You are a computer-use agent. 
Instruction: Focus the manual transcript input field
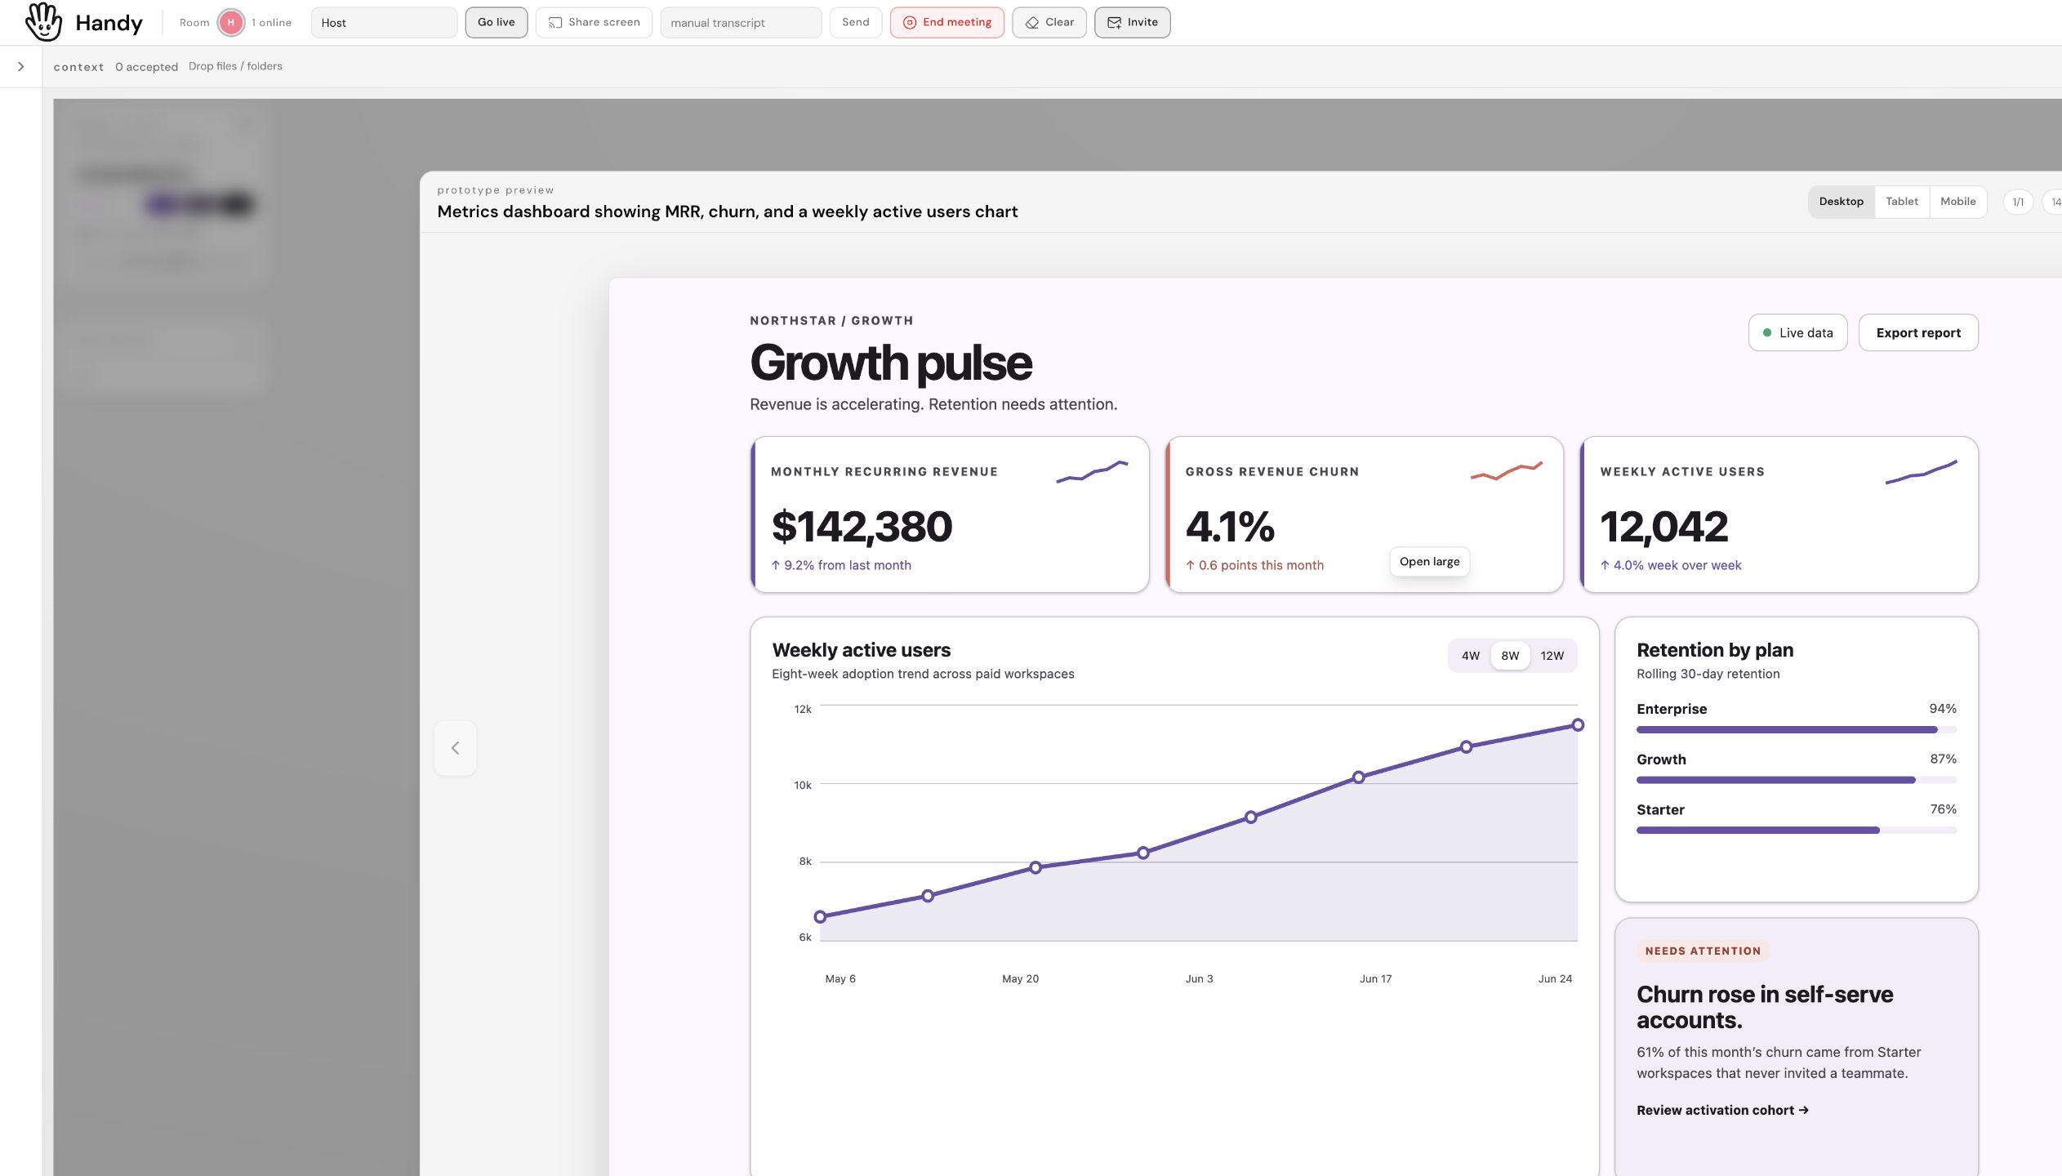741,23
